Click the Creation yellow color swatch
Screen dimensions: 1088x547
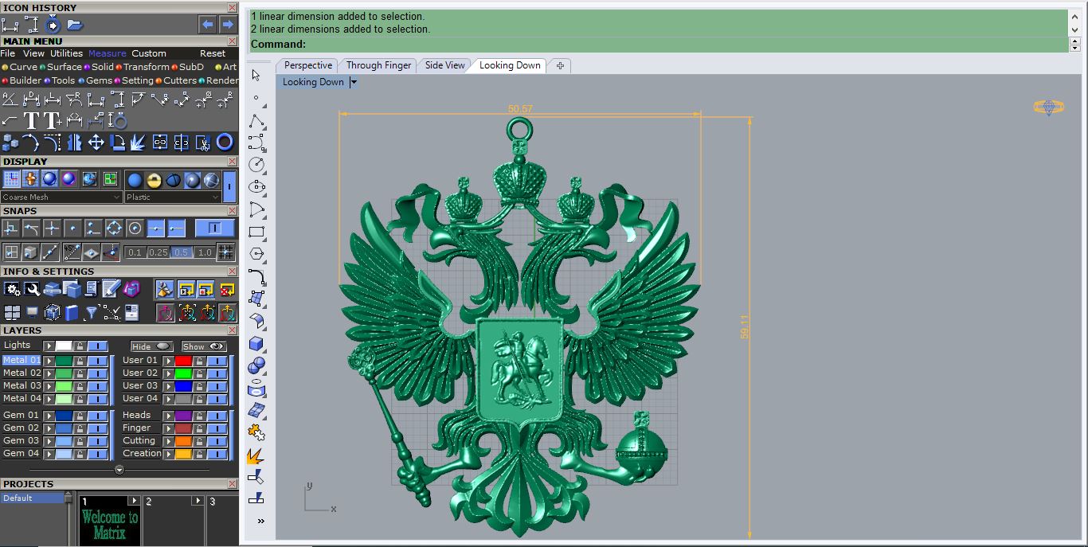(x=183, y=454)
